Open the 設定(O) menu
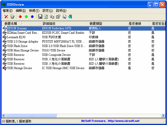167x125 pixels. pyautogui.click(x=48, y=11)
